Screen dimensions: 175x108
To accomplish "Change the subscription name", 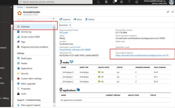I will point(77,47).
